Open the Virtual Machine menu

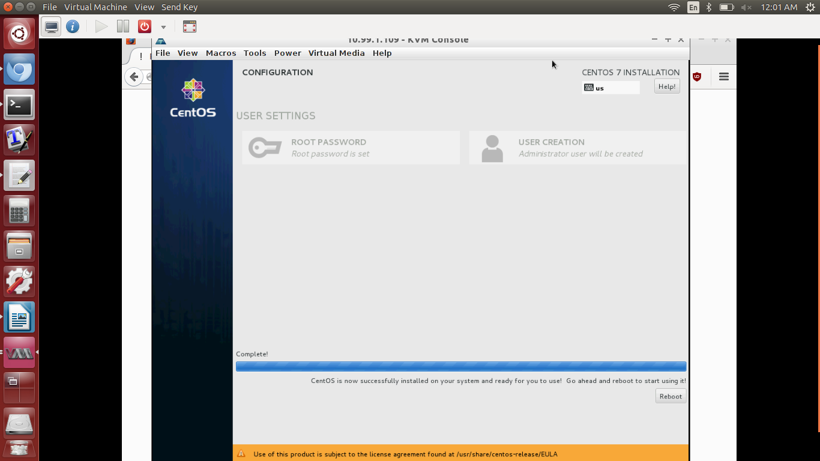(95, 7)
